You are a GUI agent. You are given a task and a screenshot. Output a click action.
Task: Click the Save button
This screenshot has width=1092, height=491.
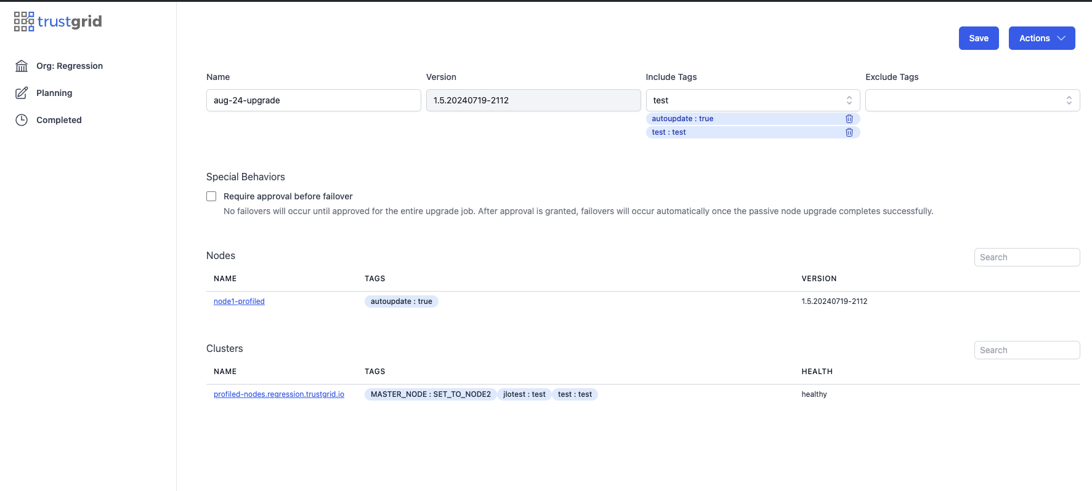(x=979, y=38)
